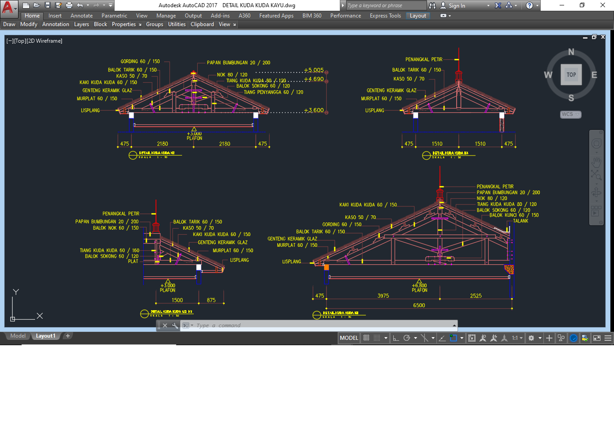The image size is (614, 432).
Task: Toggle Snap Mode dotted grid in status bar
Action: pos(378,338)
